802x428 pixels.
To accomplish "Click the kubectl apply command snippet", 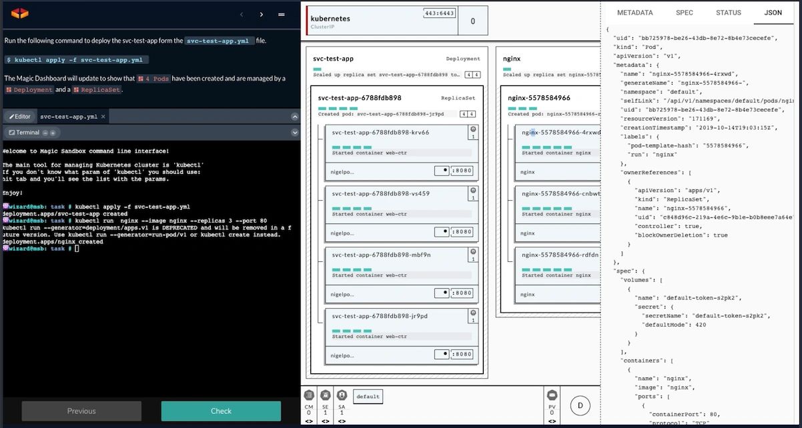I will (x=76, y=60).
